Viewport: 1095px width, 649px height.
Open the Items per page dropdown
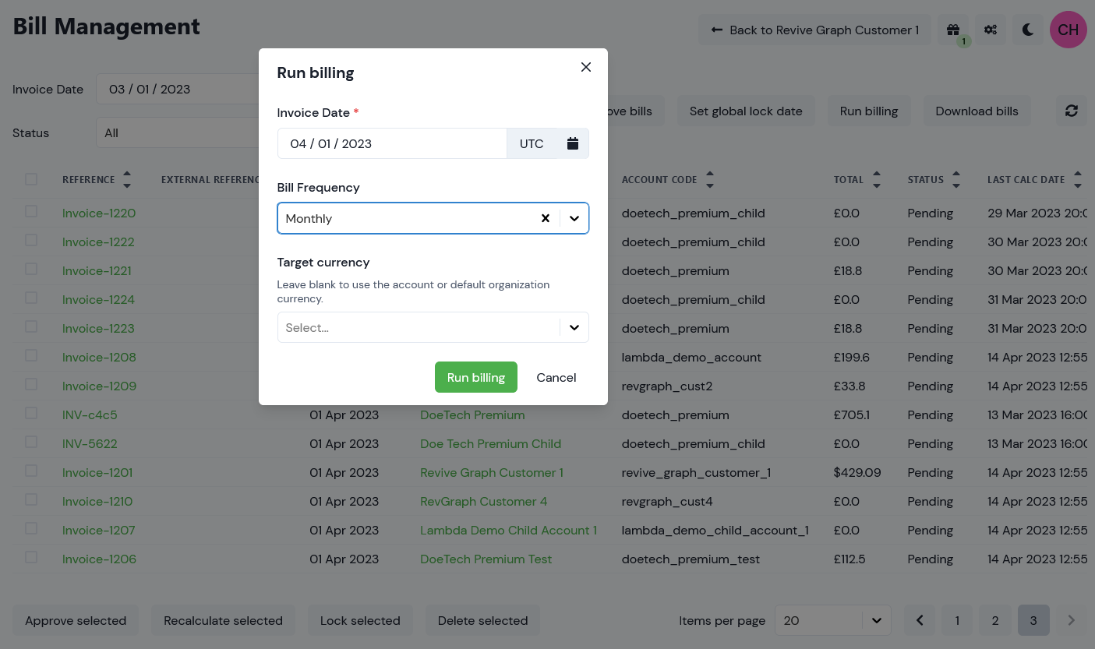[833, 620]
